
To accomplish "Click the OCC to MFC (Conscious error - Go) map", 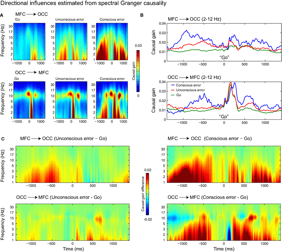I will tap(224, 222).
